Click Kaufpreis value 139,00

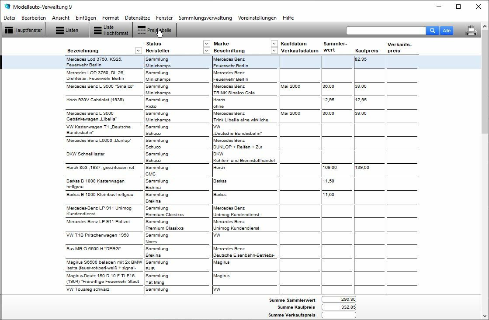click(x=362, y=168)
